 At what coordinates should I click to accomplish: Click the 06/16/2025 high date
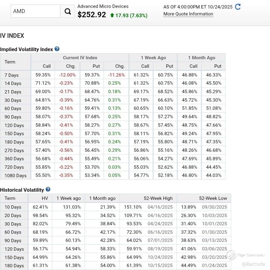(x=160, y=232)
